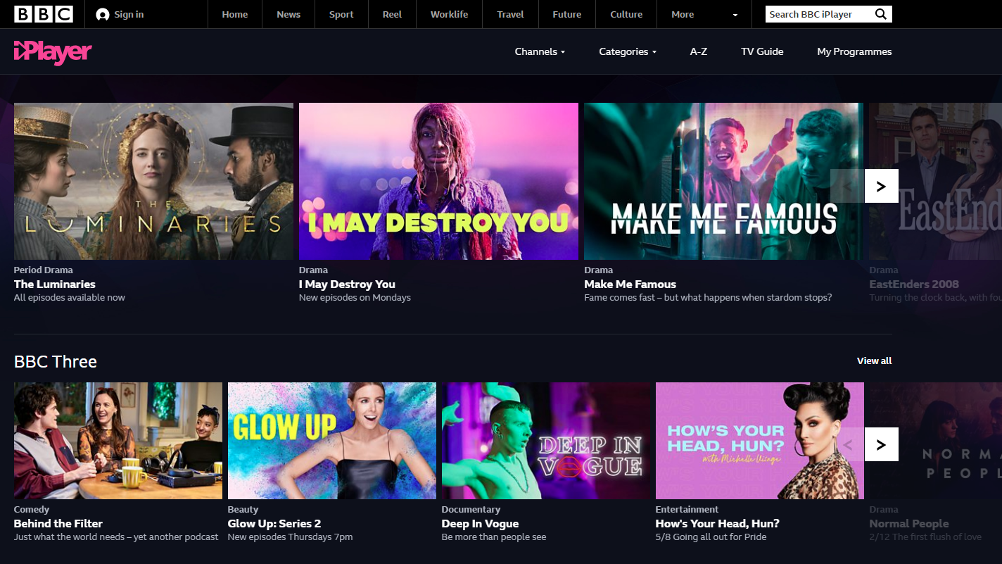This screenshot has width=1002, height=564.
Task: Expand the Channels dropdown
Action: point(540,51)
